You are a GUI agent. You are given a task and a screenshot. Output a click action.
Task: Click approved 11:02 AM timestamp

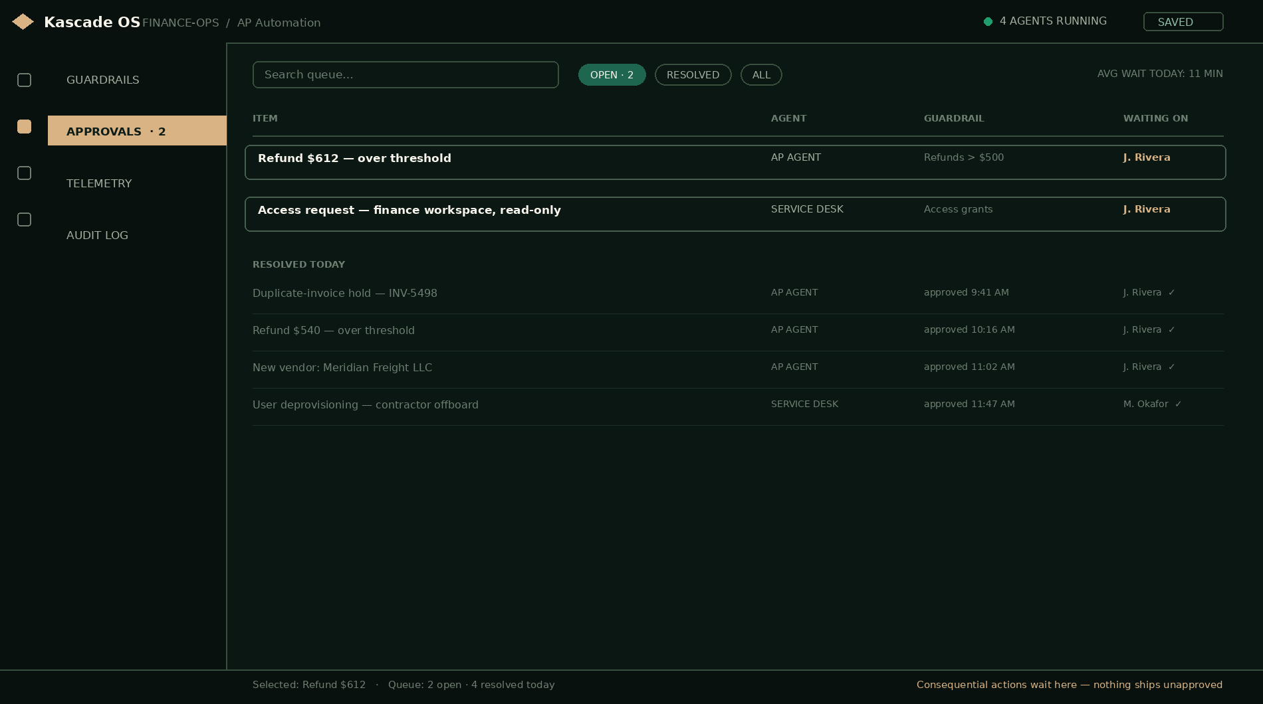(x=969, y=367)
